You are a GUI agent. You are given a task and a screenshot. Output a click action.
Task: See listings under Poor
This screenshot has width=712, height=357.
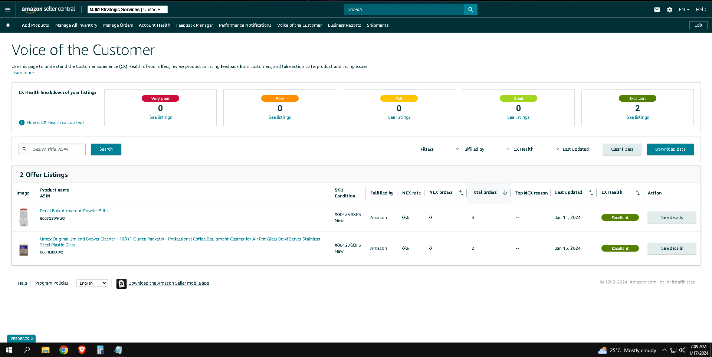[280, 117]
